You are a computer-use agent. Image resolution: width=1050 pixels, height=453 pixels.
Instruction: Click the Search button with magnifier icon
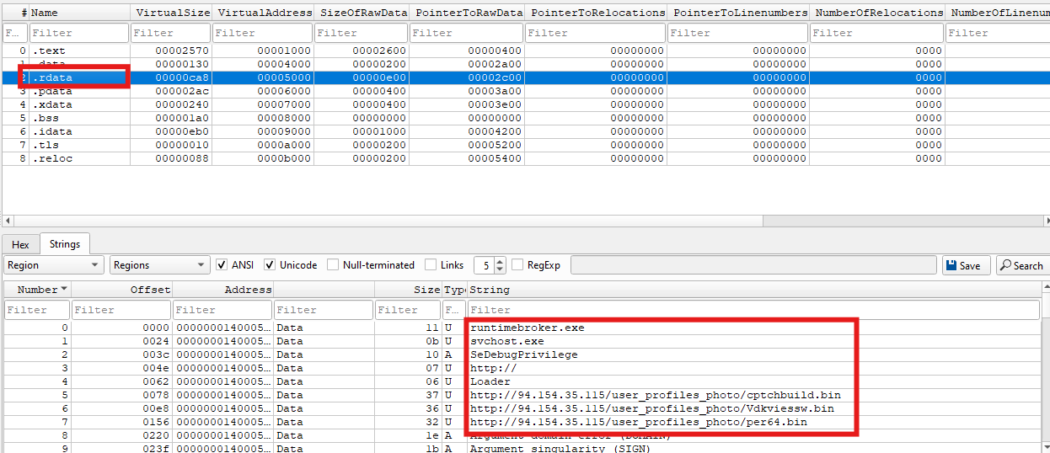click(1021, 265)
